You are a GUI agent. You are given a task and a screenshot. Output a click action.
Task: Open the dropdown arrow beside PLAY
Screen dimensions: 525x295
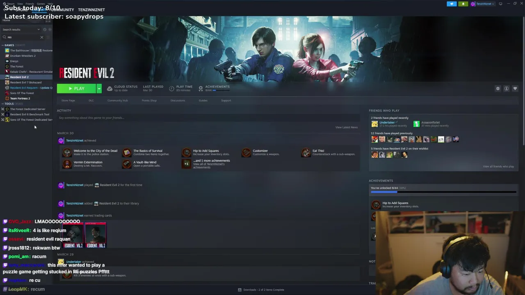[99, 88]
